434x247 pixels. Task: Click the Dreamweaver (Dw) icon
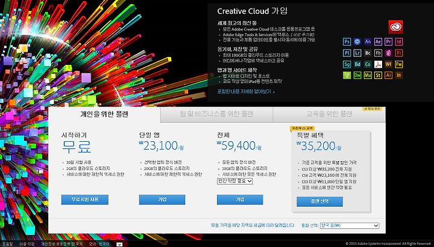(x=357, y=75)
